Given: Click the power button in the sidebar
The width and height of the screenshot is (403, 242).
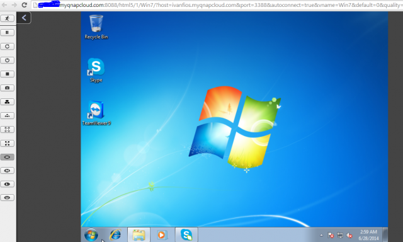Looking at the screenshot, I should click(x=7, y=60).
